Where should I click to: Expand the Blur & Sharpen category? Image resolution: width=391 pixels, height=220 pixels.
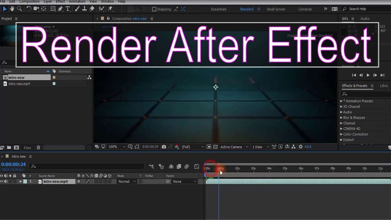pyautogui.click(x=342, y=118)
